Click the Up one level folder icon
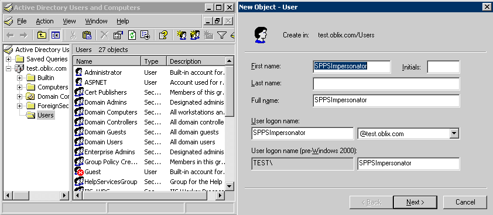 tap(42, 35)
